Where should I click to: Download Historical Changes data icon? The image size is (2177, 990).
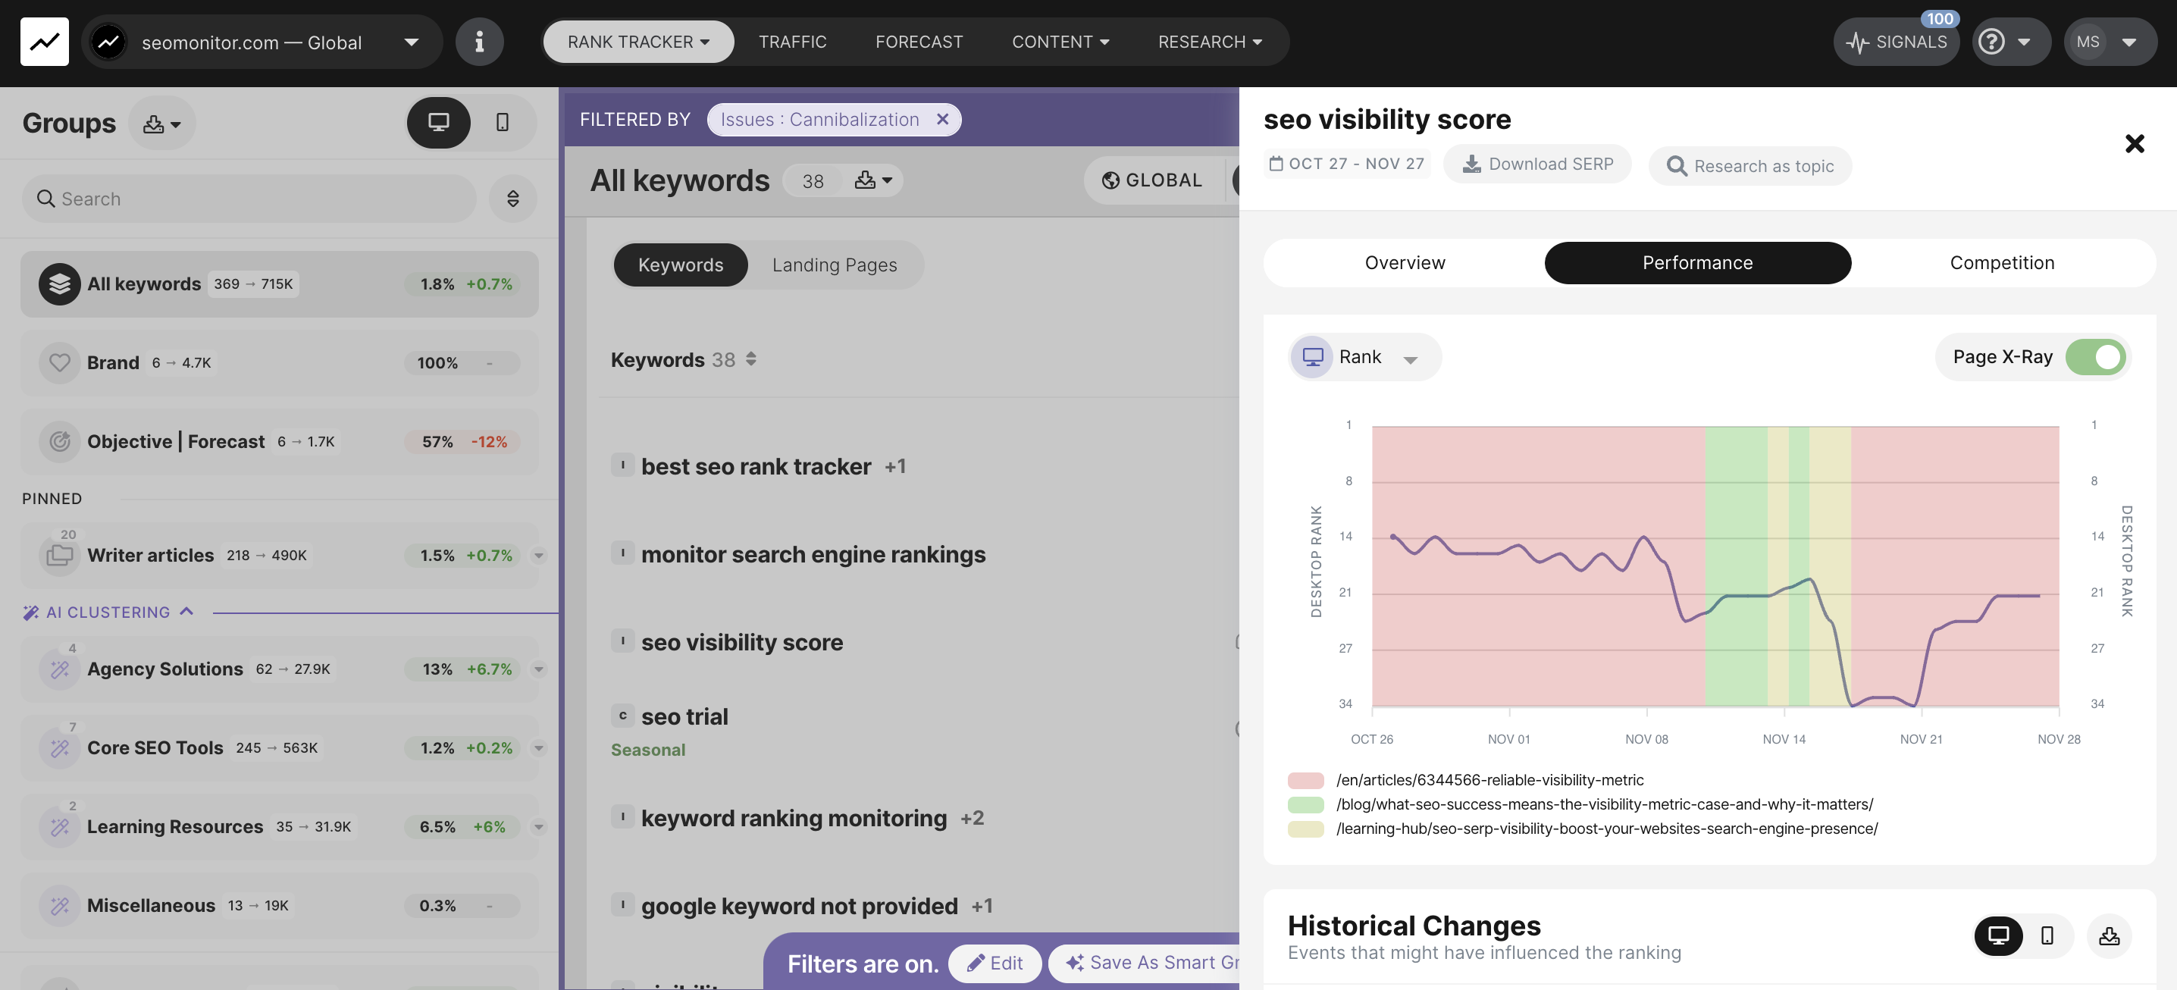pyautogui.click(x=2109, y=935)
